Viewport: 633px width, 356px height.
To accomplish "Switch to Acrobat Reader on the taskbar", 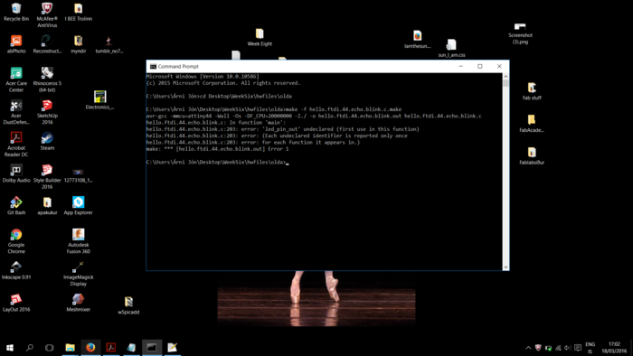I will 111,347.
